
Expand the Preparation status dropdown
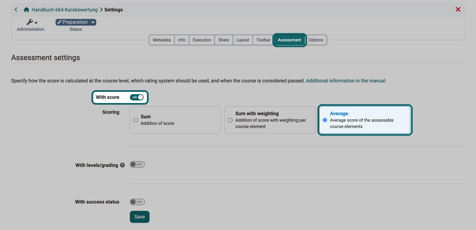coord(93,22)
